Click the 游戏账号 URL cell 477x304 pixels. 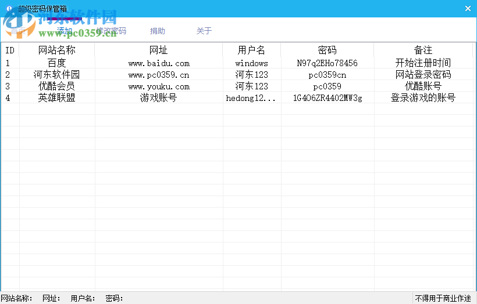pos(159,97)
